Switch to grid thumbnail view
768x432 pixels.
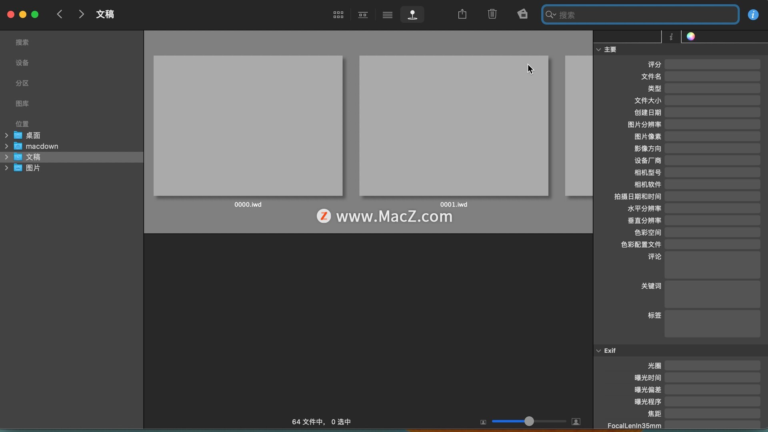pos(338,15)
